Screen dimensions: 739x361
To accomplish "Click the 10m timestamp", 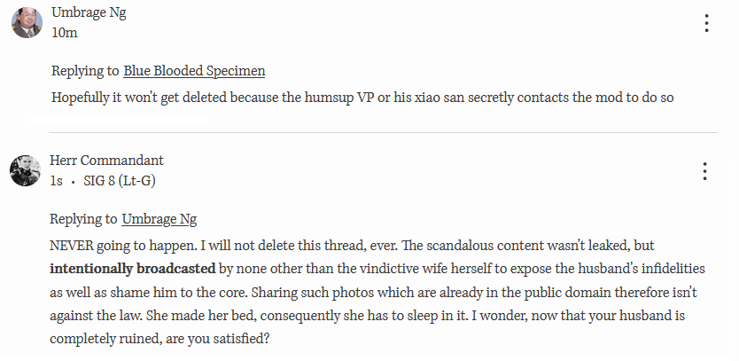I will [x=65, y=33].
